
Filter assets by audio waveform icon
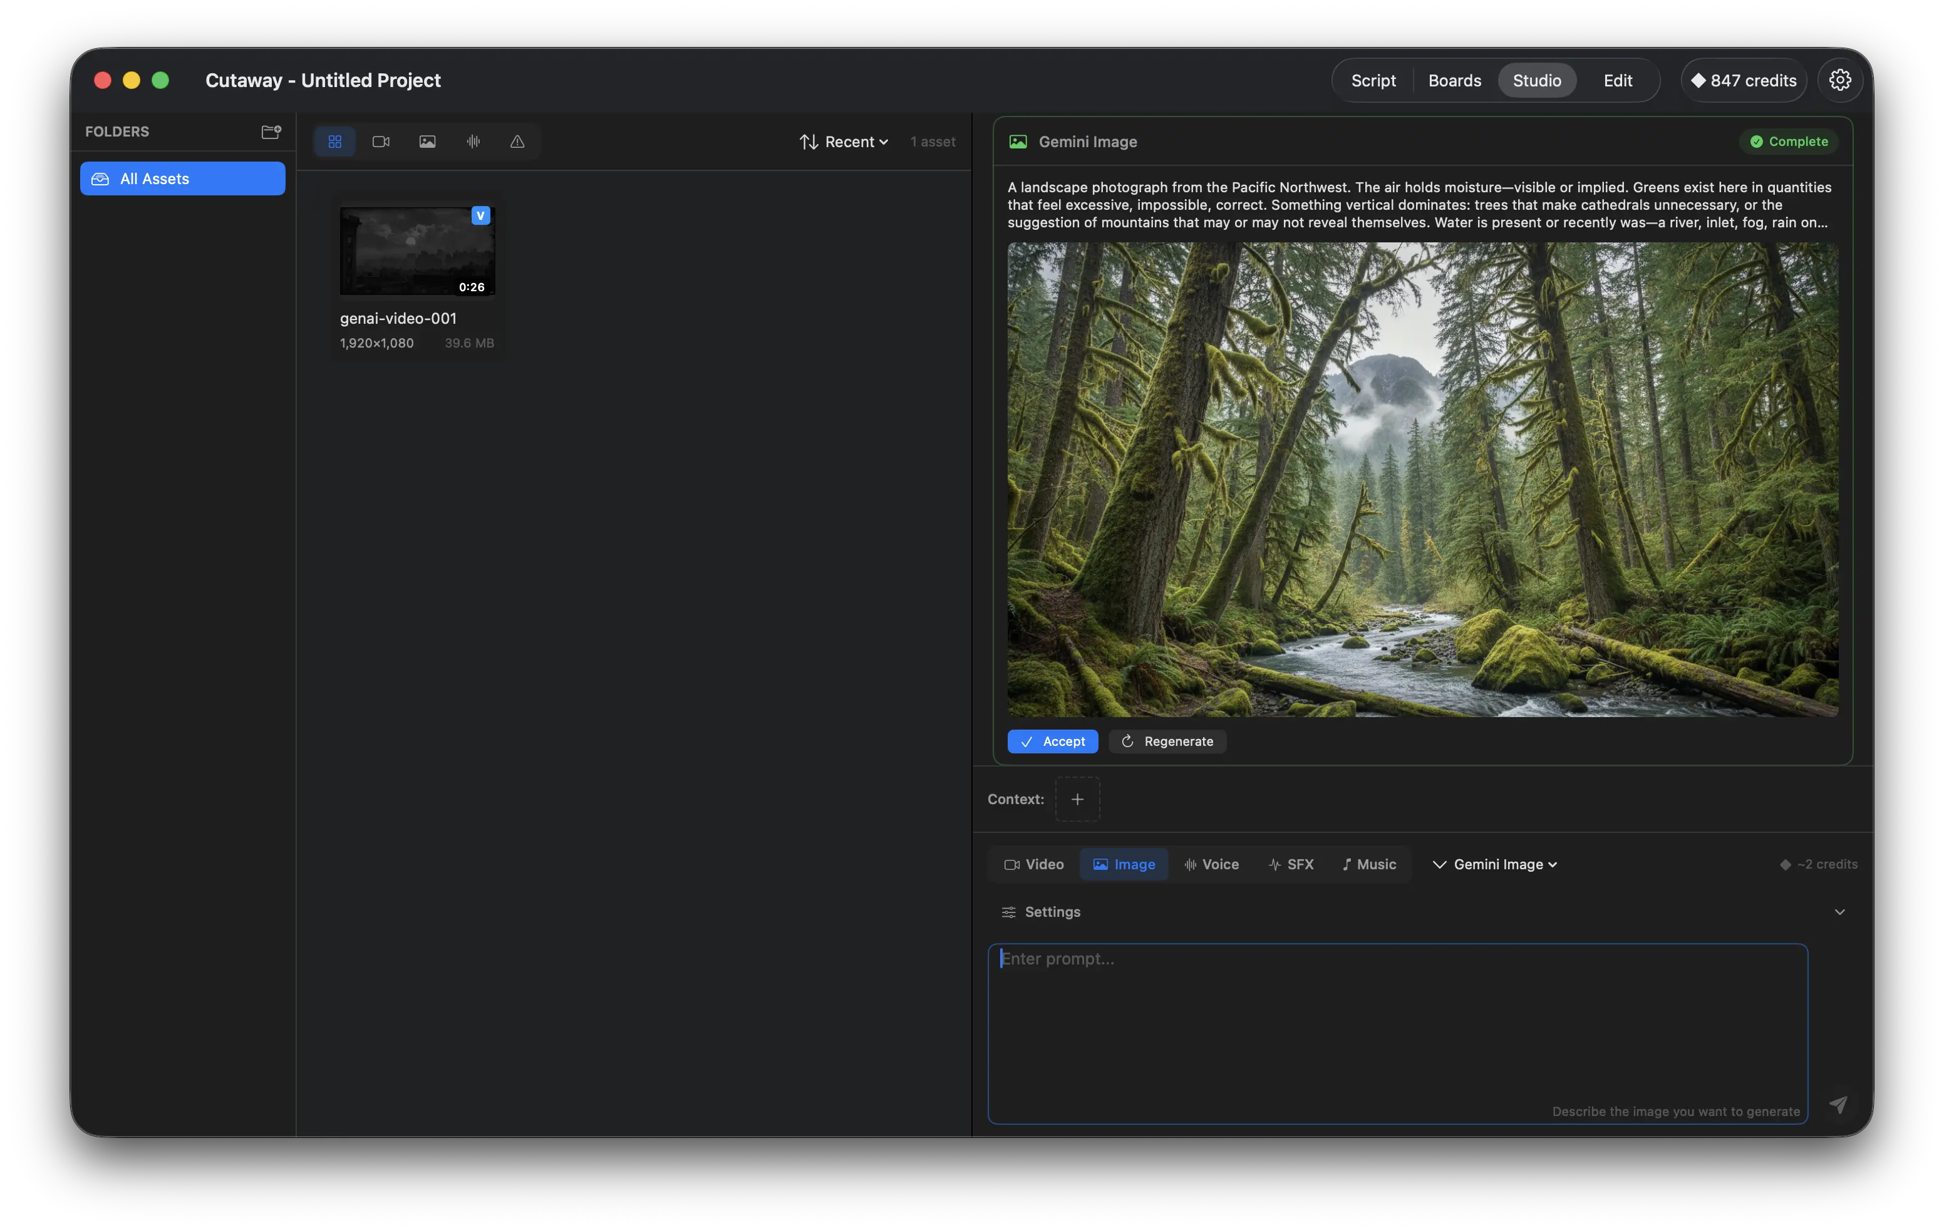coord(473,142)
